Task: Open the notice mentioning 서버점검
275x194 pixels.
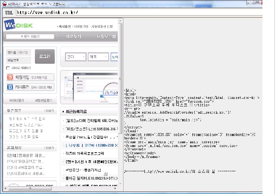Action: 25,167
